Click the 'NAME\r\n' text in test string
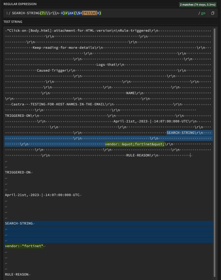This screenshot has width=221, height=280. tap(135, 93)
